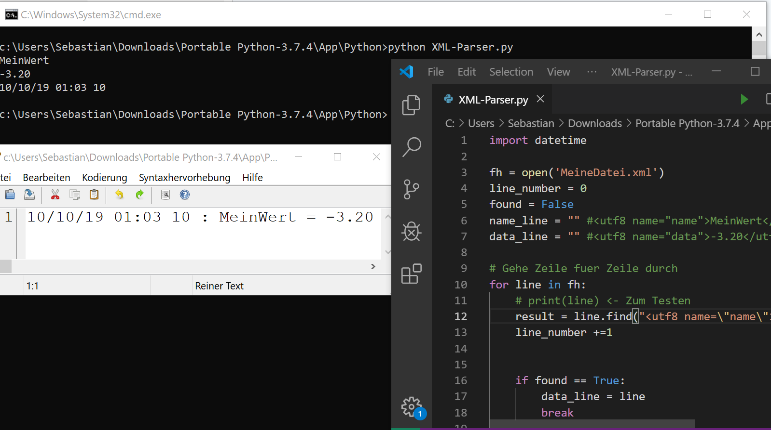Run the Python file with play button
Screen dimensions: 771x430
744,99
